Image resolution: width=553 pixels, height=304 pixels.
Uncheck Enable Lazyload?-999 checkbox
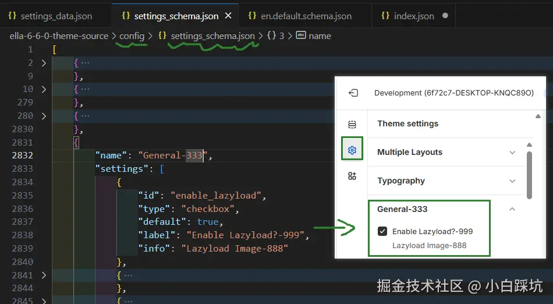(382, 231)
